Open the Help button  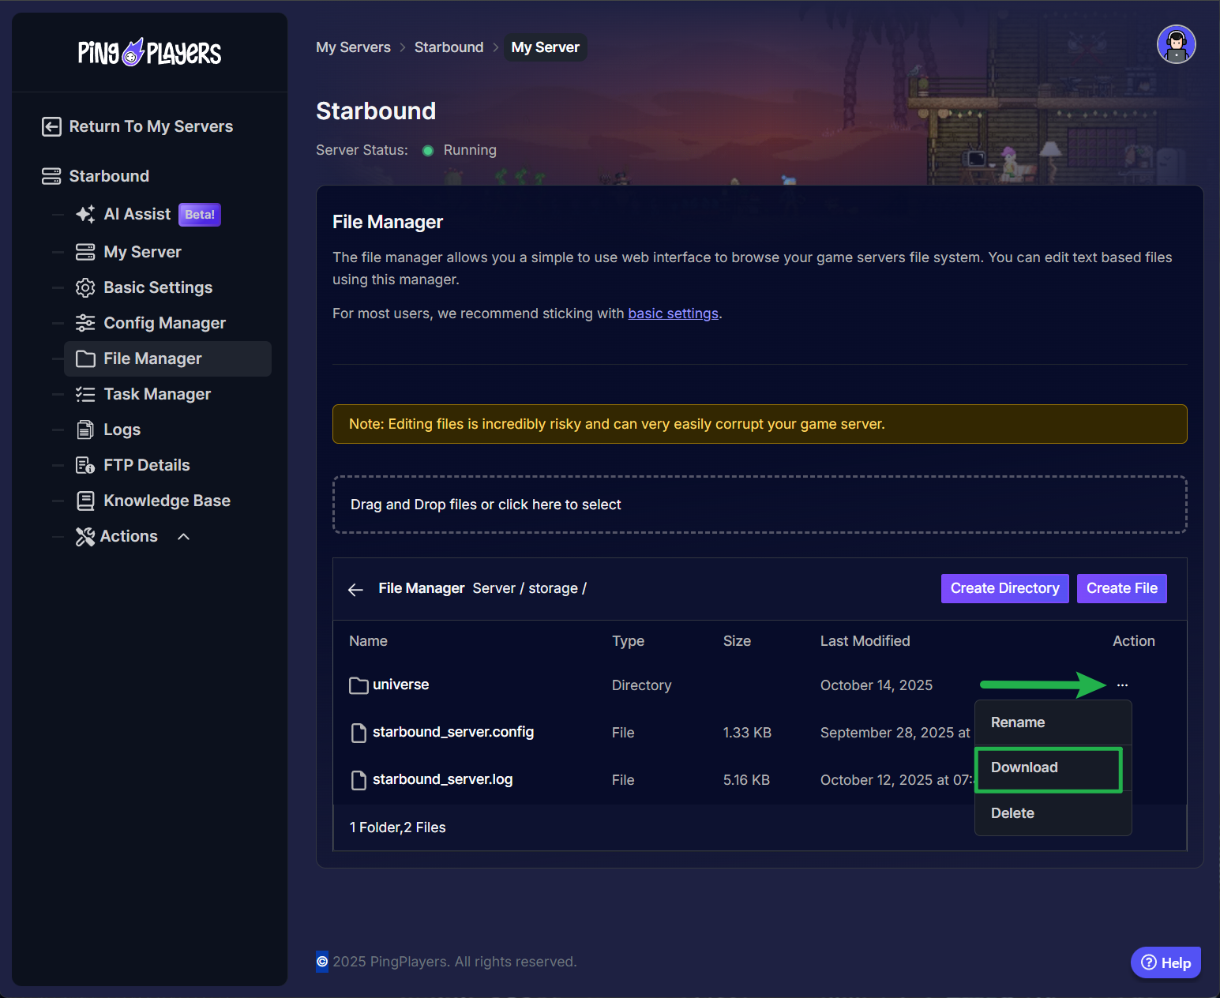tap(1166, 963)
